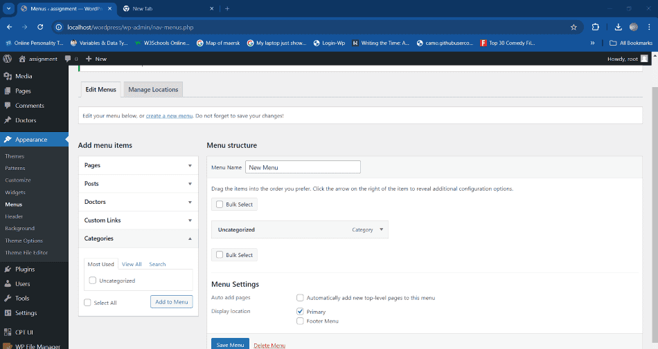
Task: Check the Uncategorized category checkbox
Action: (x=93, y=281)
